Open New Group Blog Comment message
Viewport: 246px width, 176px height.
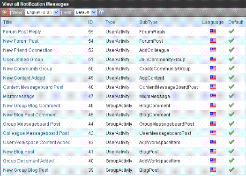(31, 106)
